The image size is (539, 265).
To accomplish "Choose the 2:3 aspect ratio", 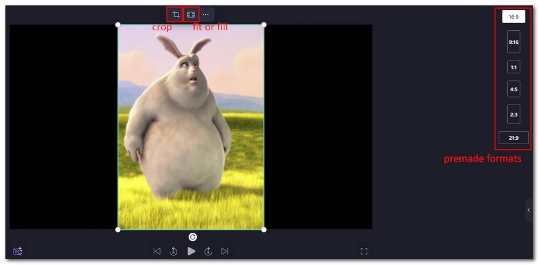I will [514, 114].
